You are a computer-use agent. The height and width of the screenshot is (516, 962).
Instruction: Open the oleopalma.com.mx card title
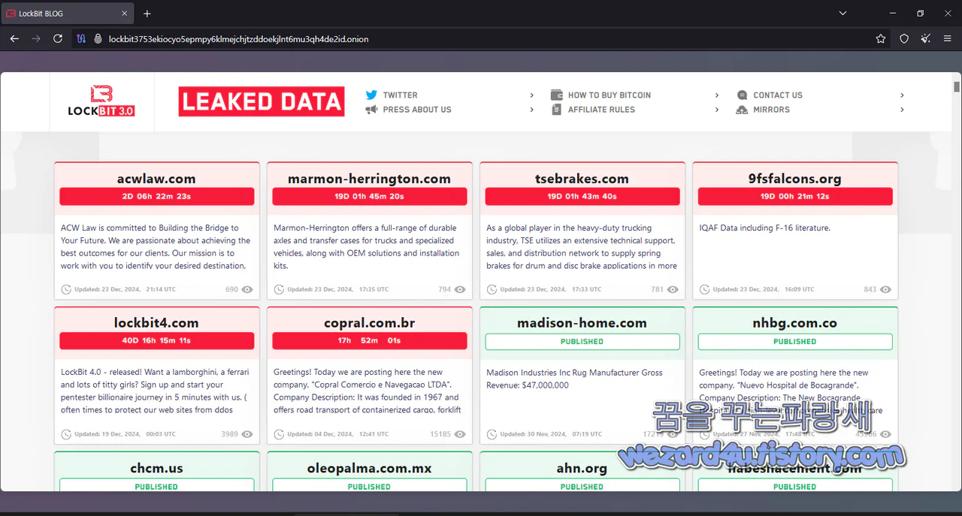pos(369,468)
